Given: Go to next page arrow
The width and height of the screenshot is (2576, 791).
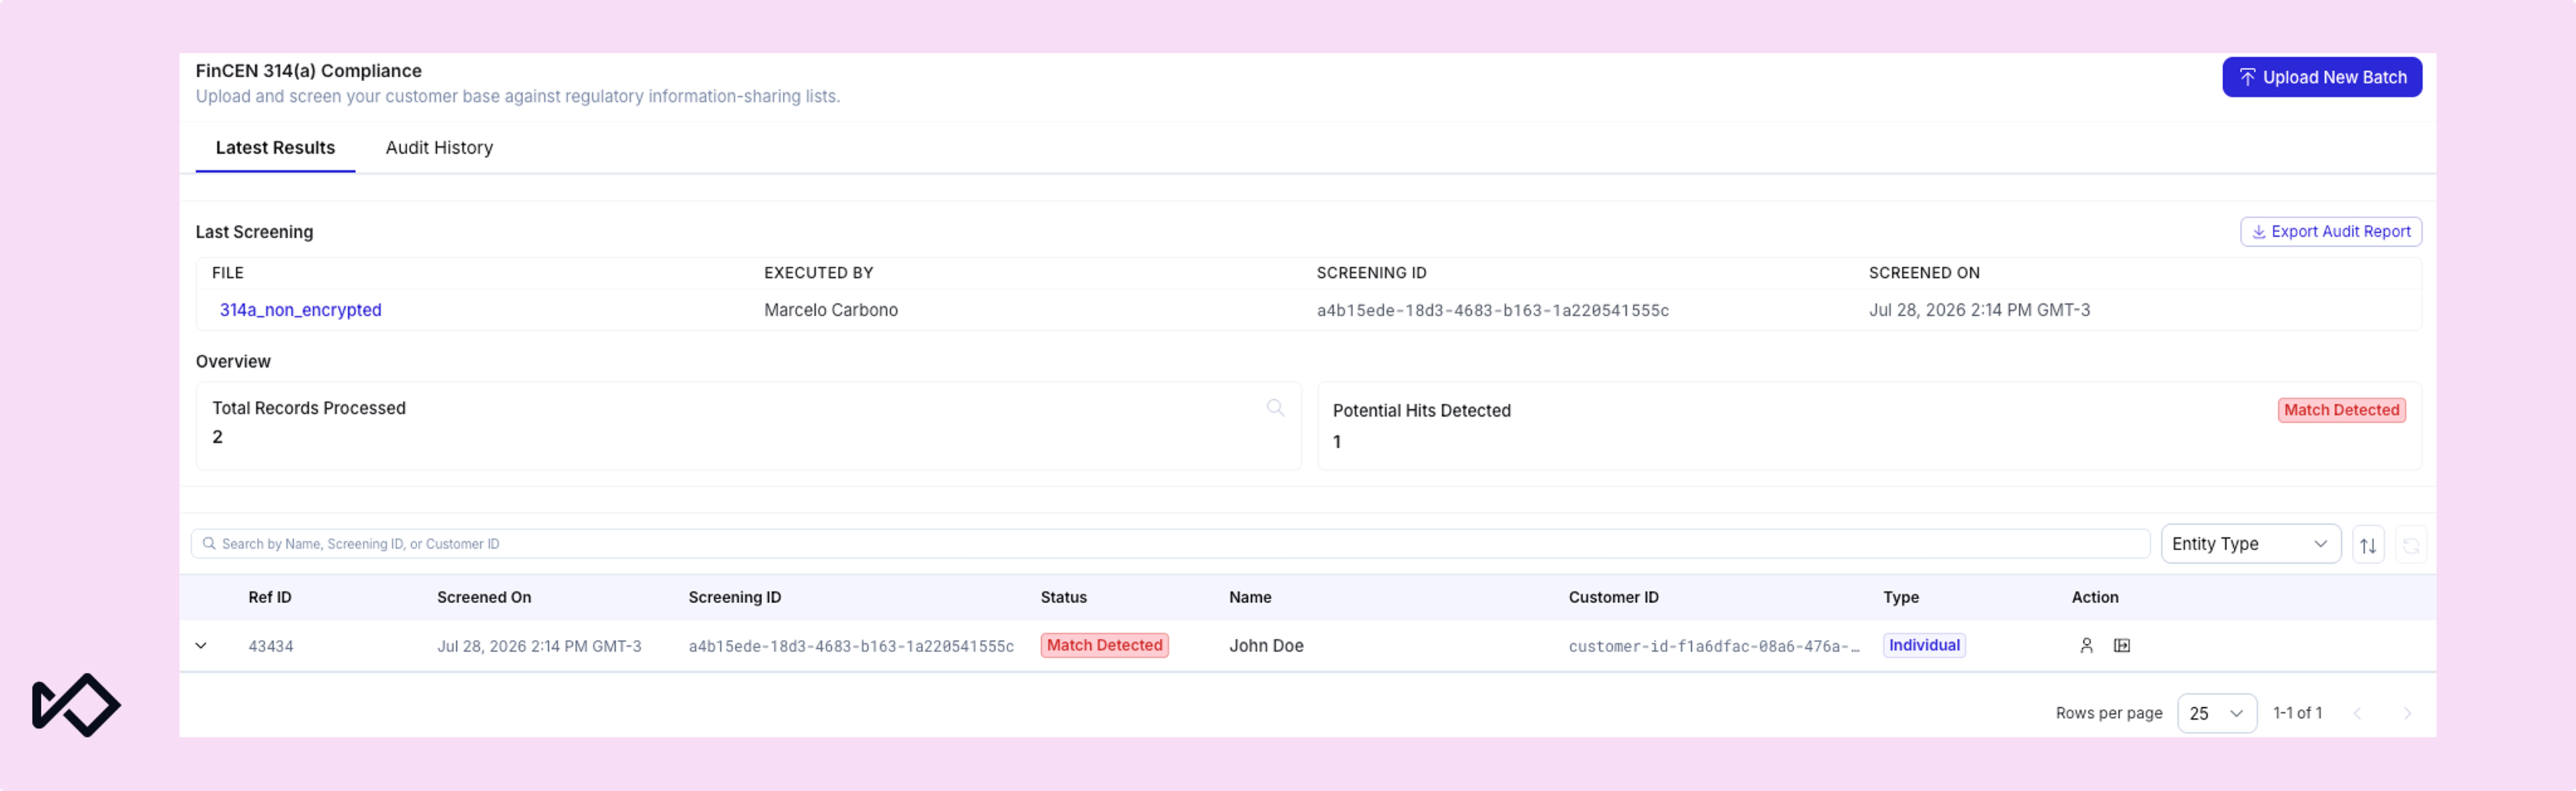Looking at the screenshot, I should click(2407, 713).
